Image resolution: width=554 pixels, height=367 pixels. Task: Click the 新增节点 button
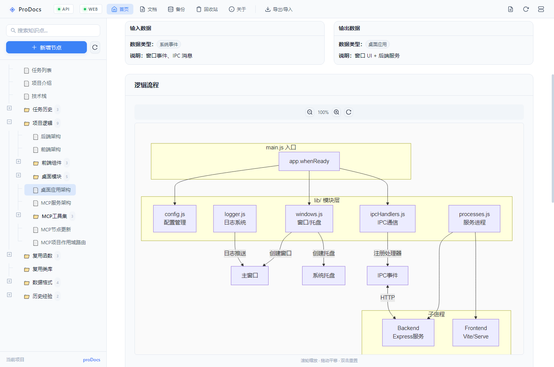pos(46,47)
